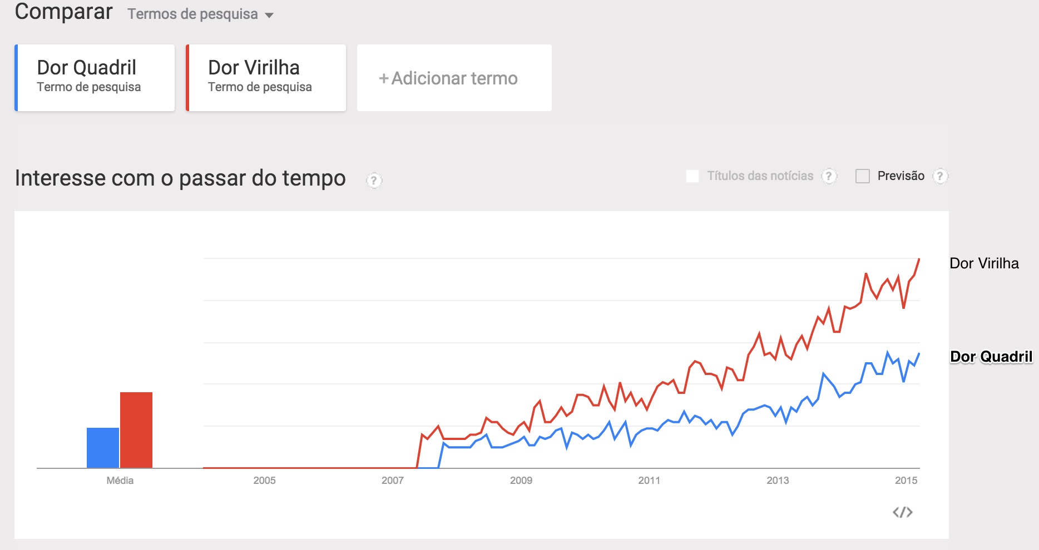The height and width of the screenshot is (550, 1039).
Task: Click the red average bar above Média
Action: point(136,430)
